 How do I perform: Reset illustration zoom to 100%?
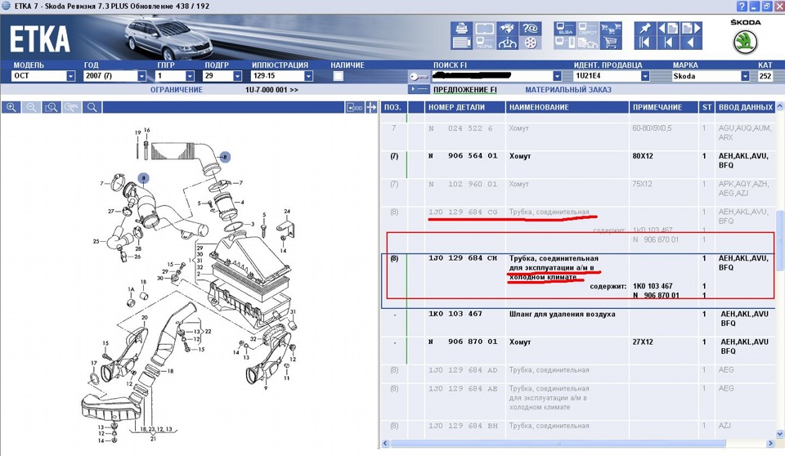coord(72,107)
